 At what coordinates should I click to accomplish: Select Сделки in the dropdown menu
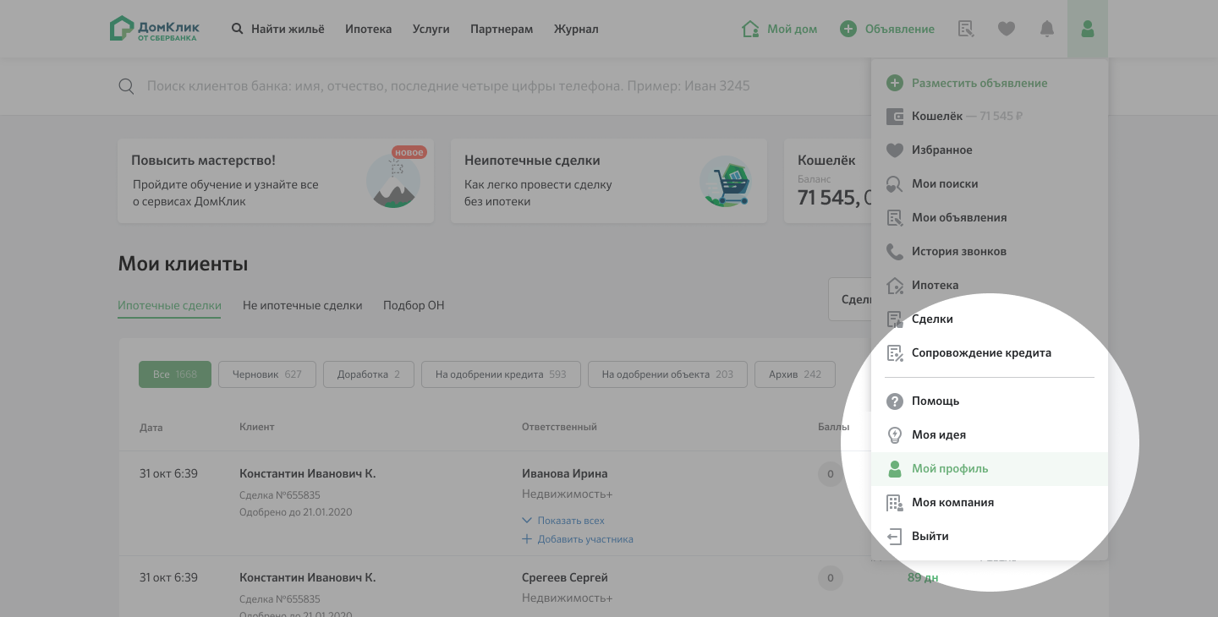pos(990,319)
